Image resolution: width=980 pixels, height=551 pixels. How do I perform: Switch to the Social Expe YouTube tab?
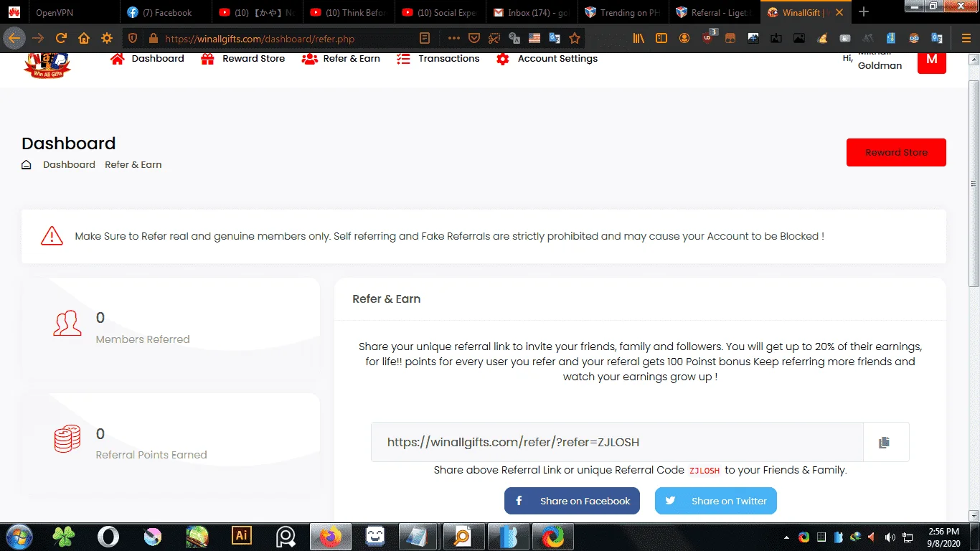pos(440,12)
